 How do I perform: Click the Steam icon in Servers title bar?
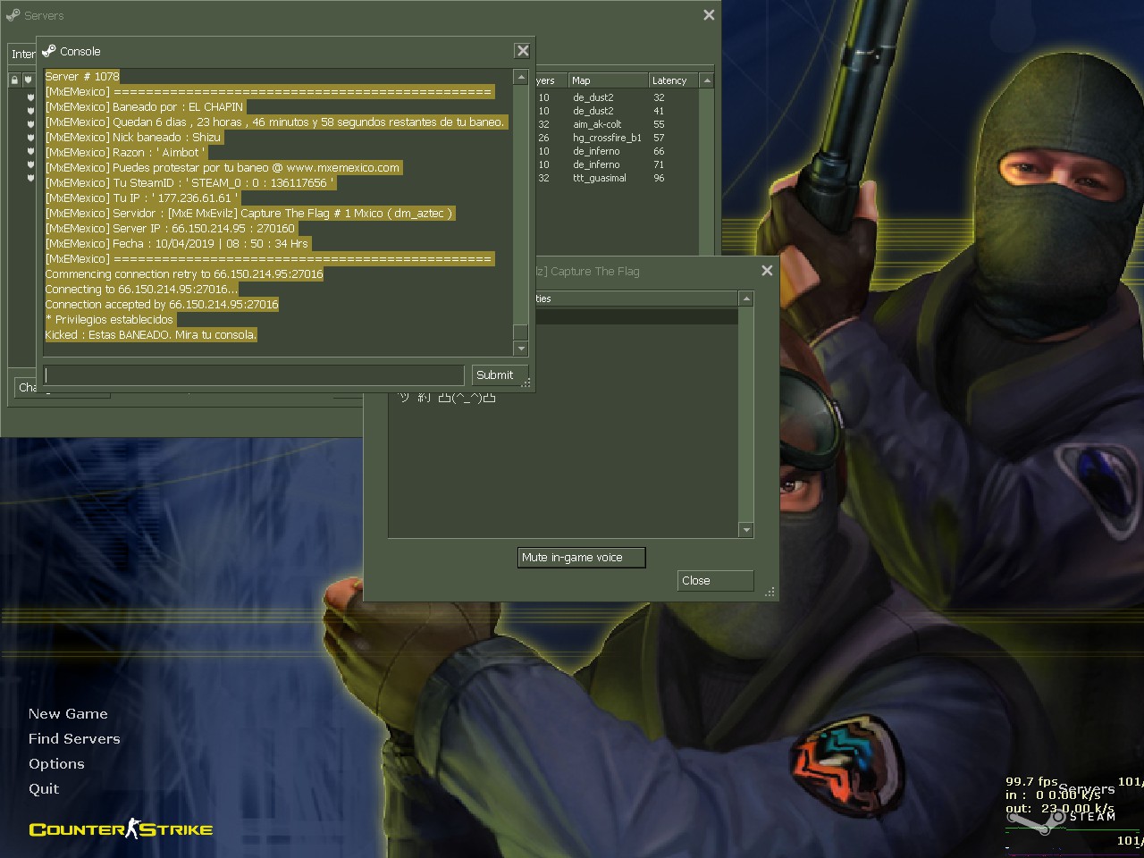click(13, 15)
